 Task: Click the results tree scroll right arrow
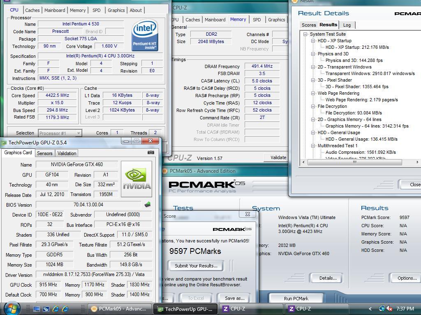pos(417,162)
